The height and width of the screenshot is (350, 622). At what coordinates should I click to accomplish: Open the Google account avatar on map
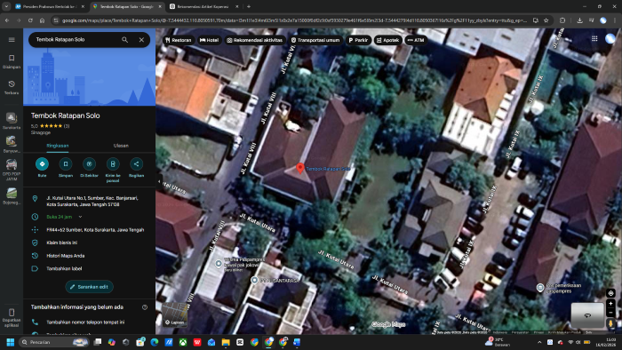click(610, 38)
